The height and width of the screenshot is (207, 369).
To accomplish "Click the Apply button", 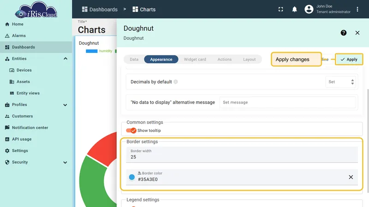I will click(349, 59).
